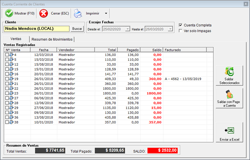Tick the checkbox for sale 4
250x160 pixels.
[7, 55]
